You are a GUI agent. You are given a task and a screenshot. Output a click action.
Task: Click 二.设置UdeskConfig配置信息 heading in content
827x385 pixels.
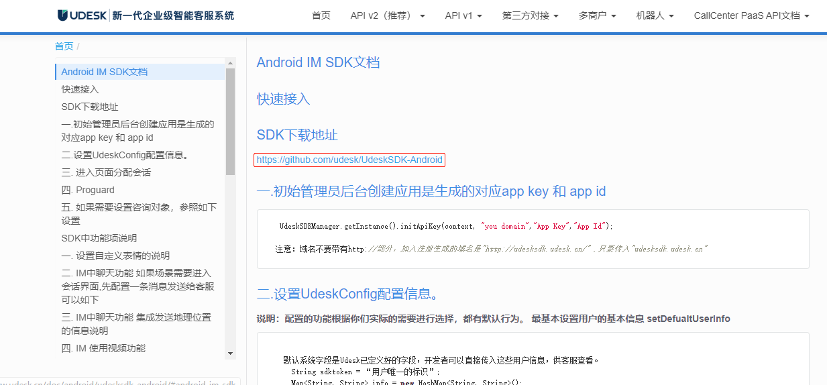coord(348,294)
